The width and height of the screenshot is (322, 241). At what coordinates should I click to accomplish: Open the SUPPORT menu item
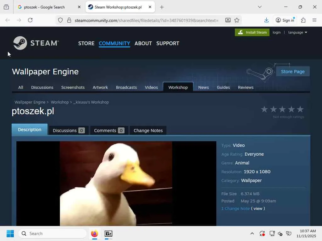168,43
